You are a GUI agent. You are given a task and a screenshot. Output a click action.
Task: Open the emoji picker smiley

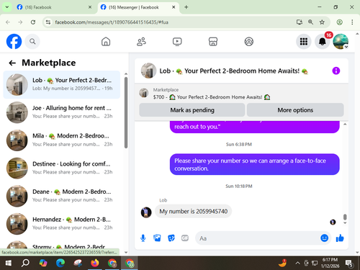tap(324, 238)
